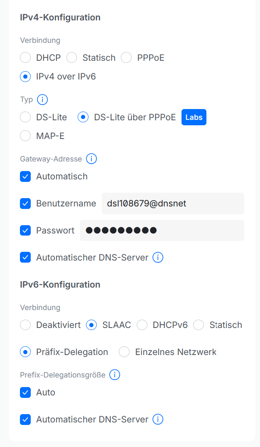Image resolution: width=260 pixels, height=447 pixels.
Task: Click the Benutzername field with dsl108679@dnsnet
Action: tap(173, 204)
